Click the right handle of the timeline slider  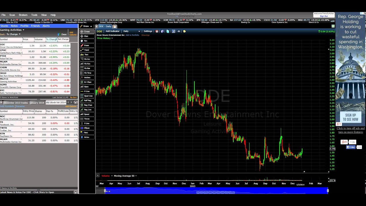(328, 191)
